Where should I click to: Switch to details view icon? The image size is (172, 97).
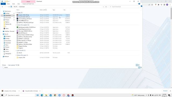click(x=137, y=65)
